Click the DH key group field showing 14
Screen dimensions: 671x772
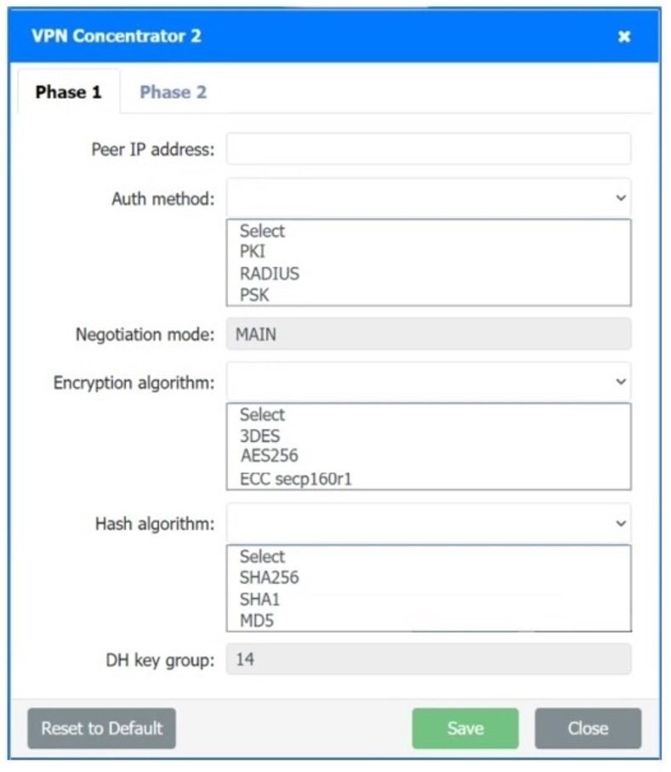pos(428,656)
